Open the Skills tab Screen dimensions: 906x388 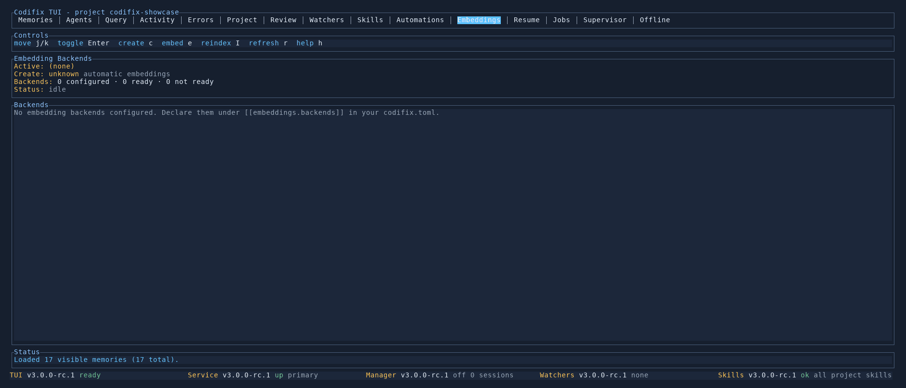(x=370, y=20)
